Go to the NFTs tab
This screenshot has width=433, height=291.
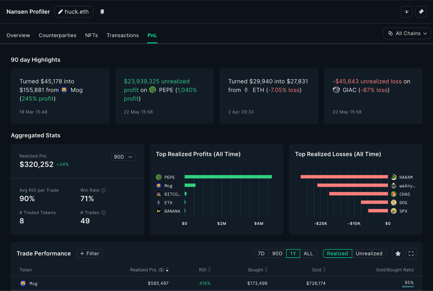coord(91,35)
